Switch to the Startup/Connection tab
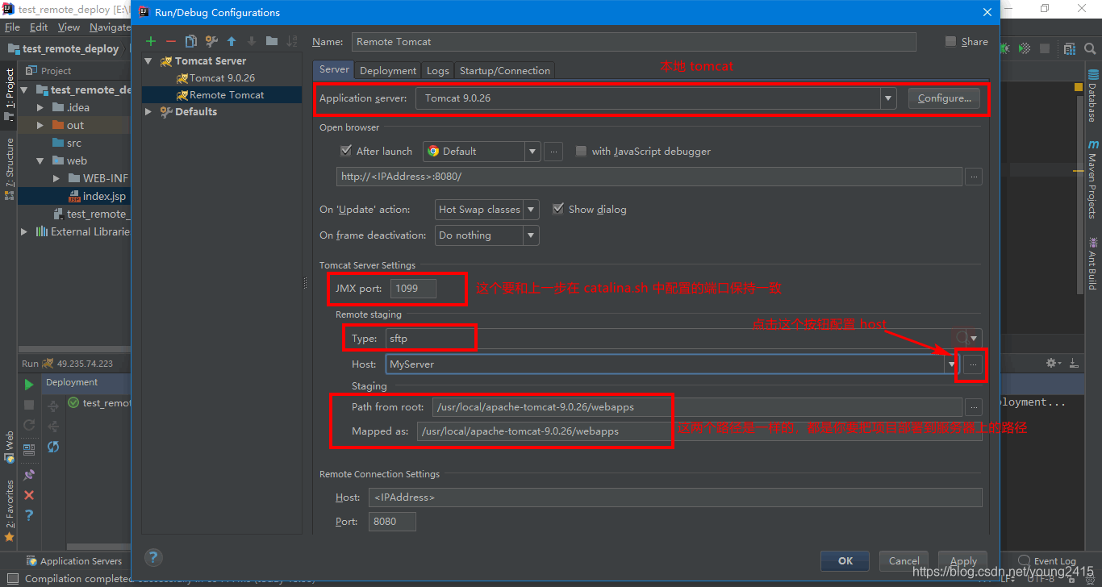The image size is (1102, 587). pyautogui.click(x=505, y=70)
